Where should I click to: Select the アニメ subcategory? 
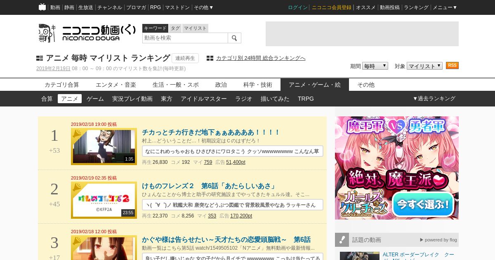tap(70, 99)
